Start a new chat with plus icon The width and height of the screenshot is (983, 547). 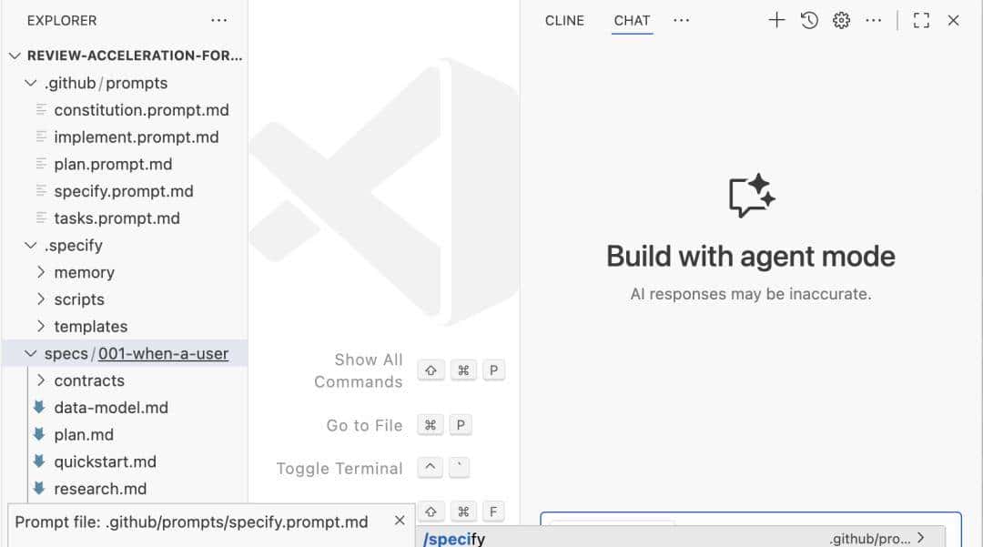[776, 20]
